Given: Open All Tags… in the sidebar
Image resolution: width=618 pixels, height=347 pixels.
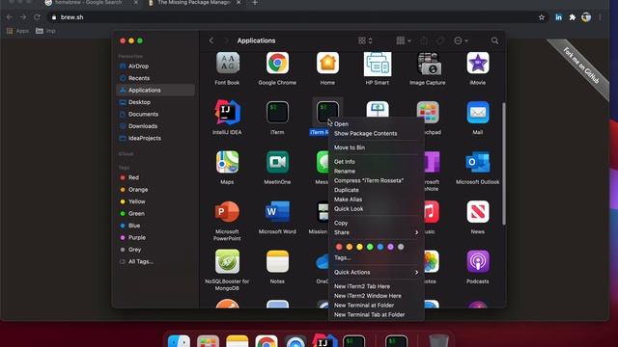Looking at the screenshot, I should coord(155,261).
